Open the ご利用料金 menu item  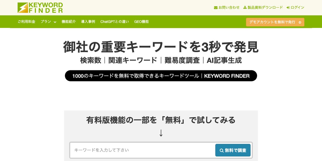point(27,22)
